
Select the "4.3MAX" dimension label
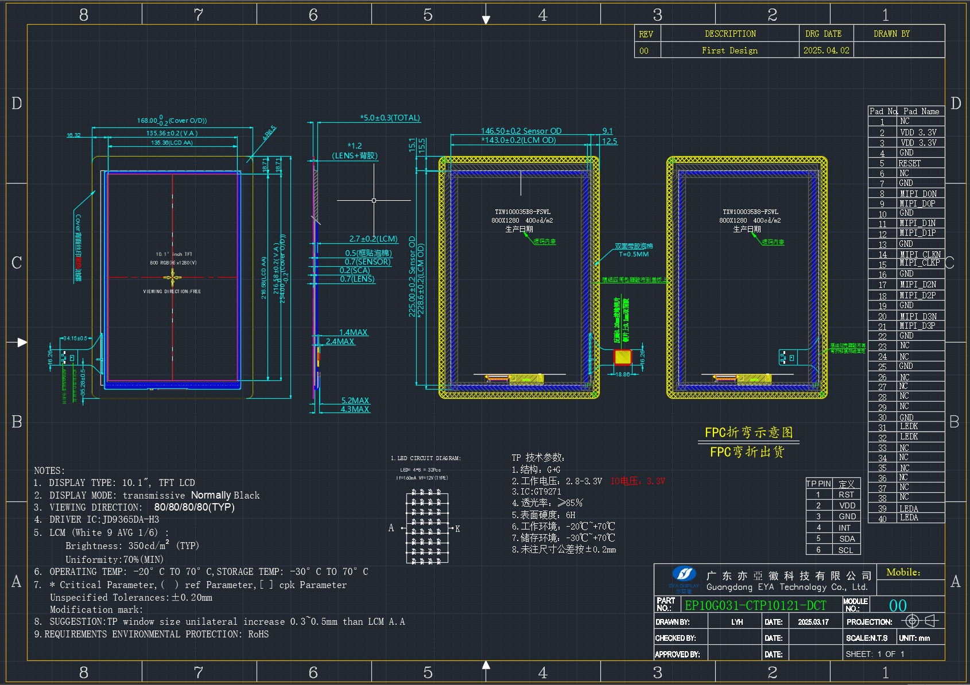coord(355,409)
